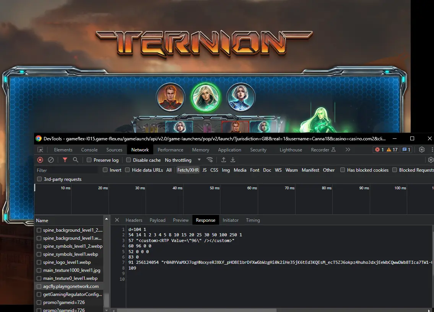The width and height of the screenshot is (434, 312).
Task: Open the Initiator tab
Action: pos(231,220)
